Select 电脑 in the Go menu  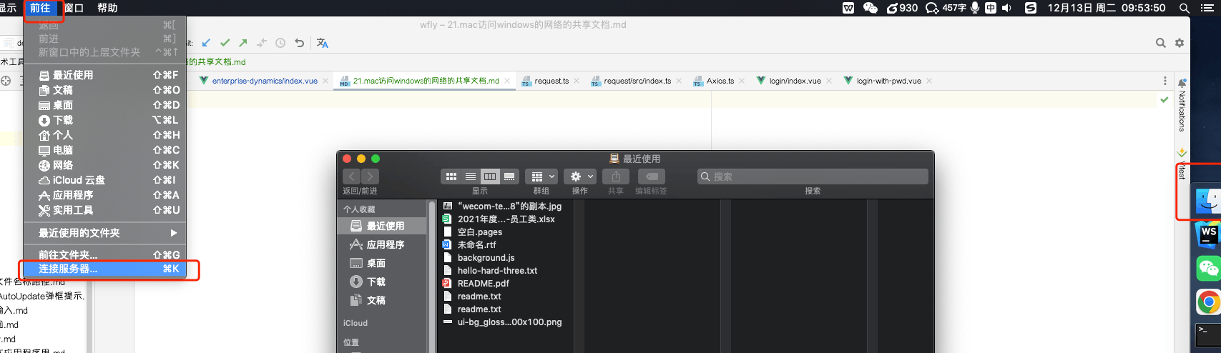(x=104, y=150)
